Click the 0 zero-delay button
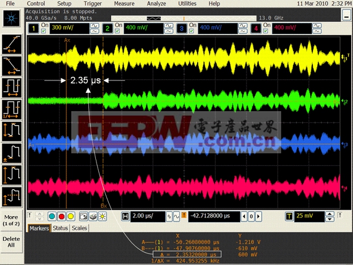The height and width of the screenshot is (265, 353). pyautogui.click(x=251, y=216)
